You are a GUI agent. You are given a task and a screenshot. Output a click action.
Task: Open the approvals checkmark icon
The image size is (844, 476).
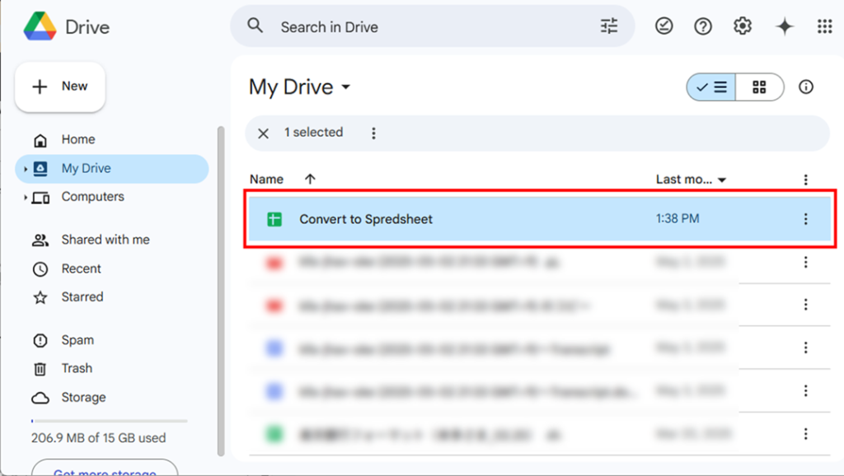coord(664,26)
